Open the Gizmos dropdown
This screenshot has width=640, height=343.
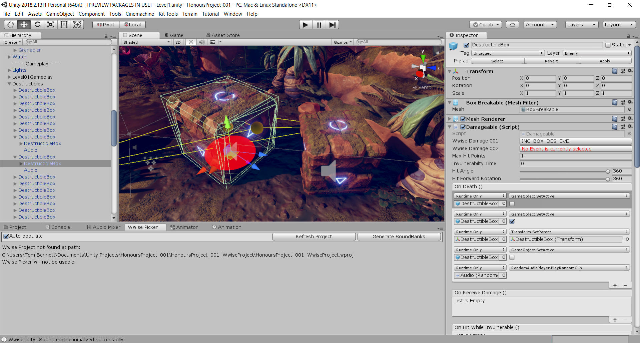(343, 42)
